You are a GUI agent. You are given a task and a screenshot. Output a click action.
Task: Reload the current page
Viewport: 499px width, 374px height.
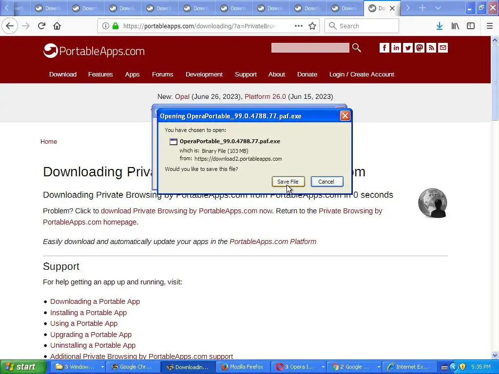(x=41, y=26)
